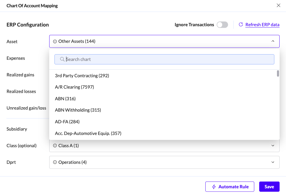Viewport: 286px width, 195px height.
Task: Close the Chart Of Account Mapping dialog
Action: [x=278, y=6]
